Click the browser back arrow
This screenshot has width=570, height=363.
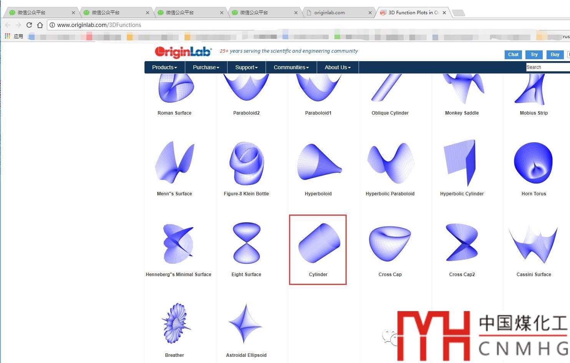8,25
